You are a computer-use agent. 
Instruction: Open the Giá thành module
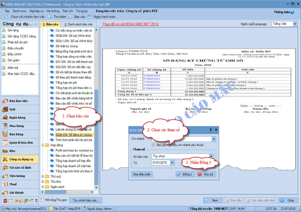coord(20,193)
